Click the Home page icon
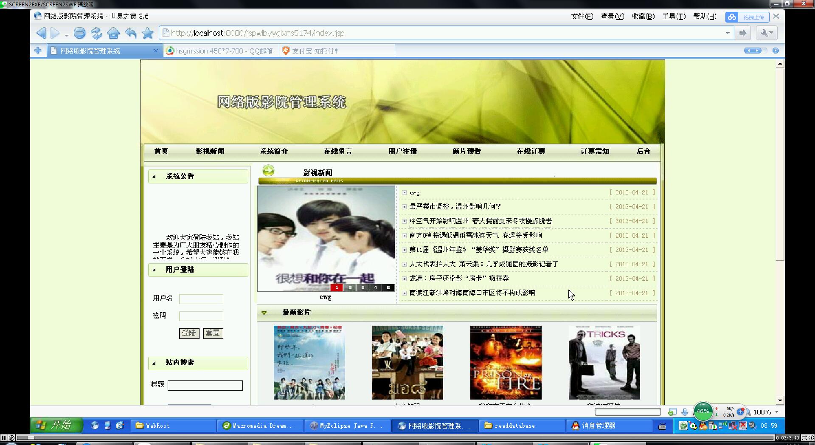This screenshot has height=445, width=815. pyautogui.click(x=113, y=33)
